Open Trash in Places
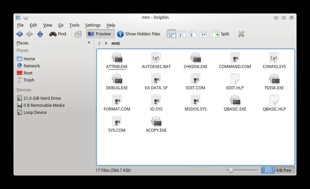The image size is (310, 189). [26, 80]
